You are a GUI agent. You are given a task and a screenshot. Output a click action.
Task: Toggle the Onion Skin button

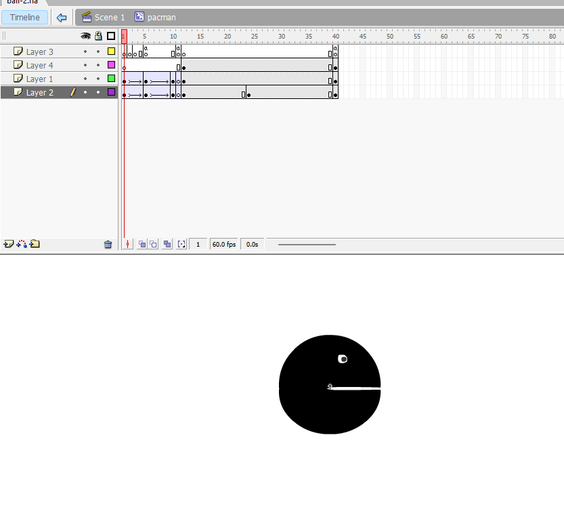(x=142, y=245)
